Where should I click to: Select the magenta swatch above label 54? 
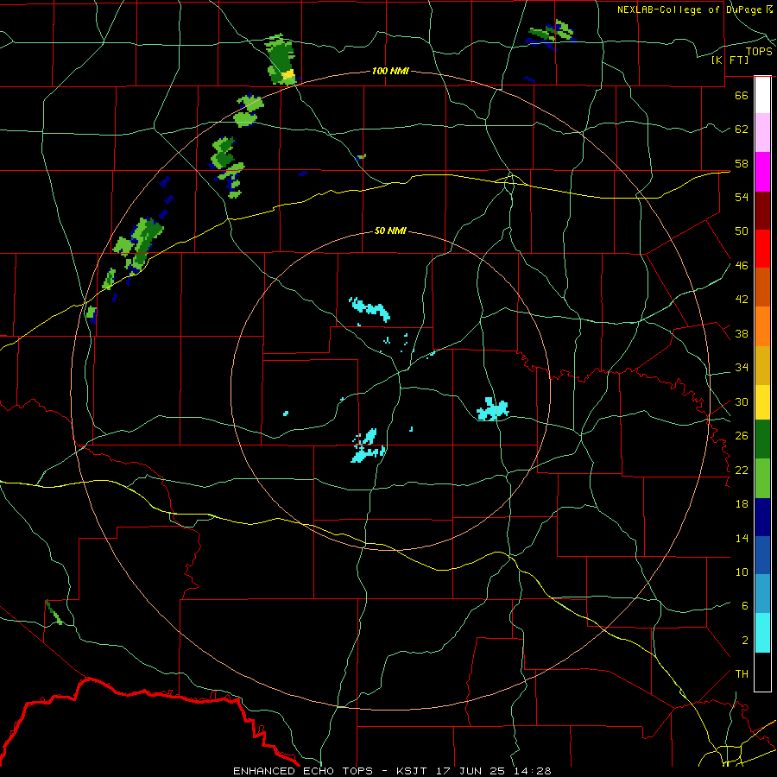tap(762, 172)
